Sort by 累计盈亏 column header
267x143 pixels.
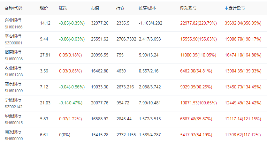237,8
